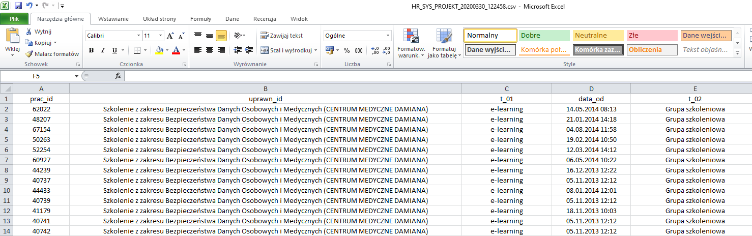Screen dimensions: 752x236
Task: Open Formatuj jako tabelę gallery
Action: pos(444,43)
